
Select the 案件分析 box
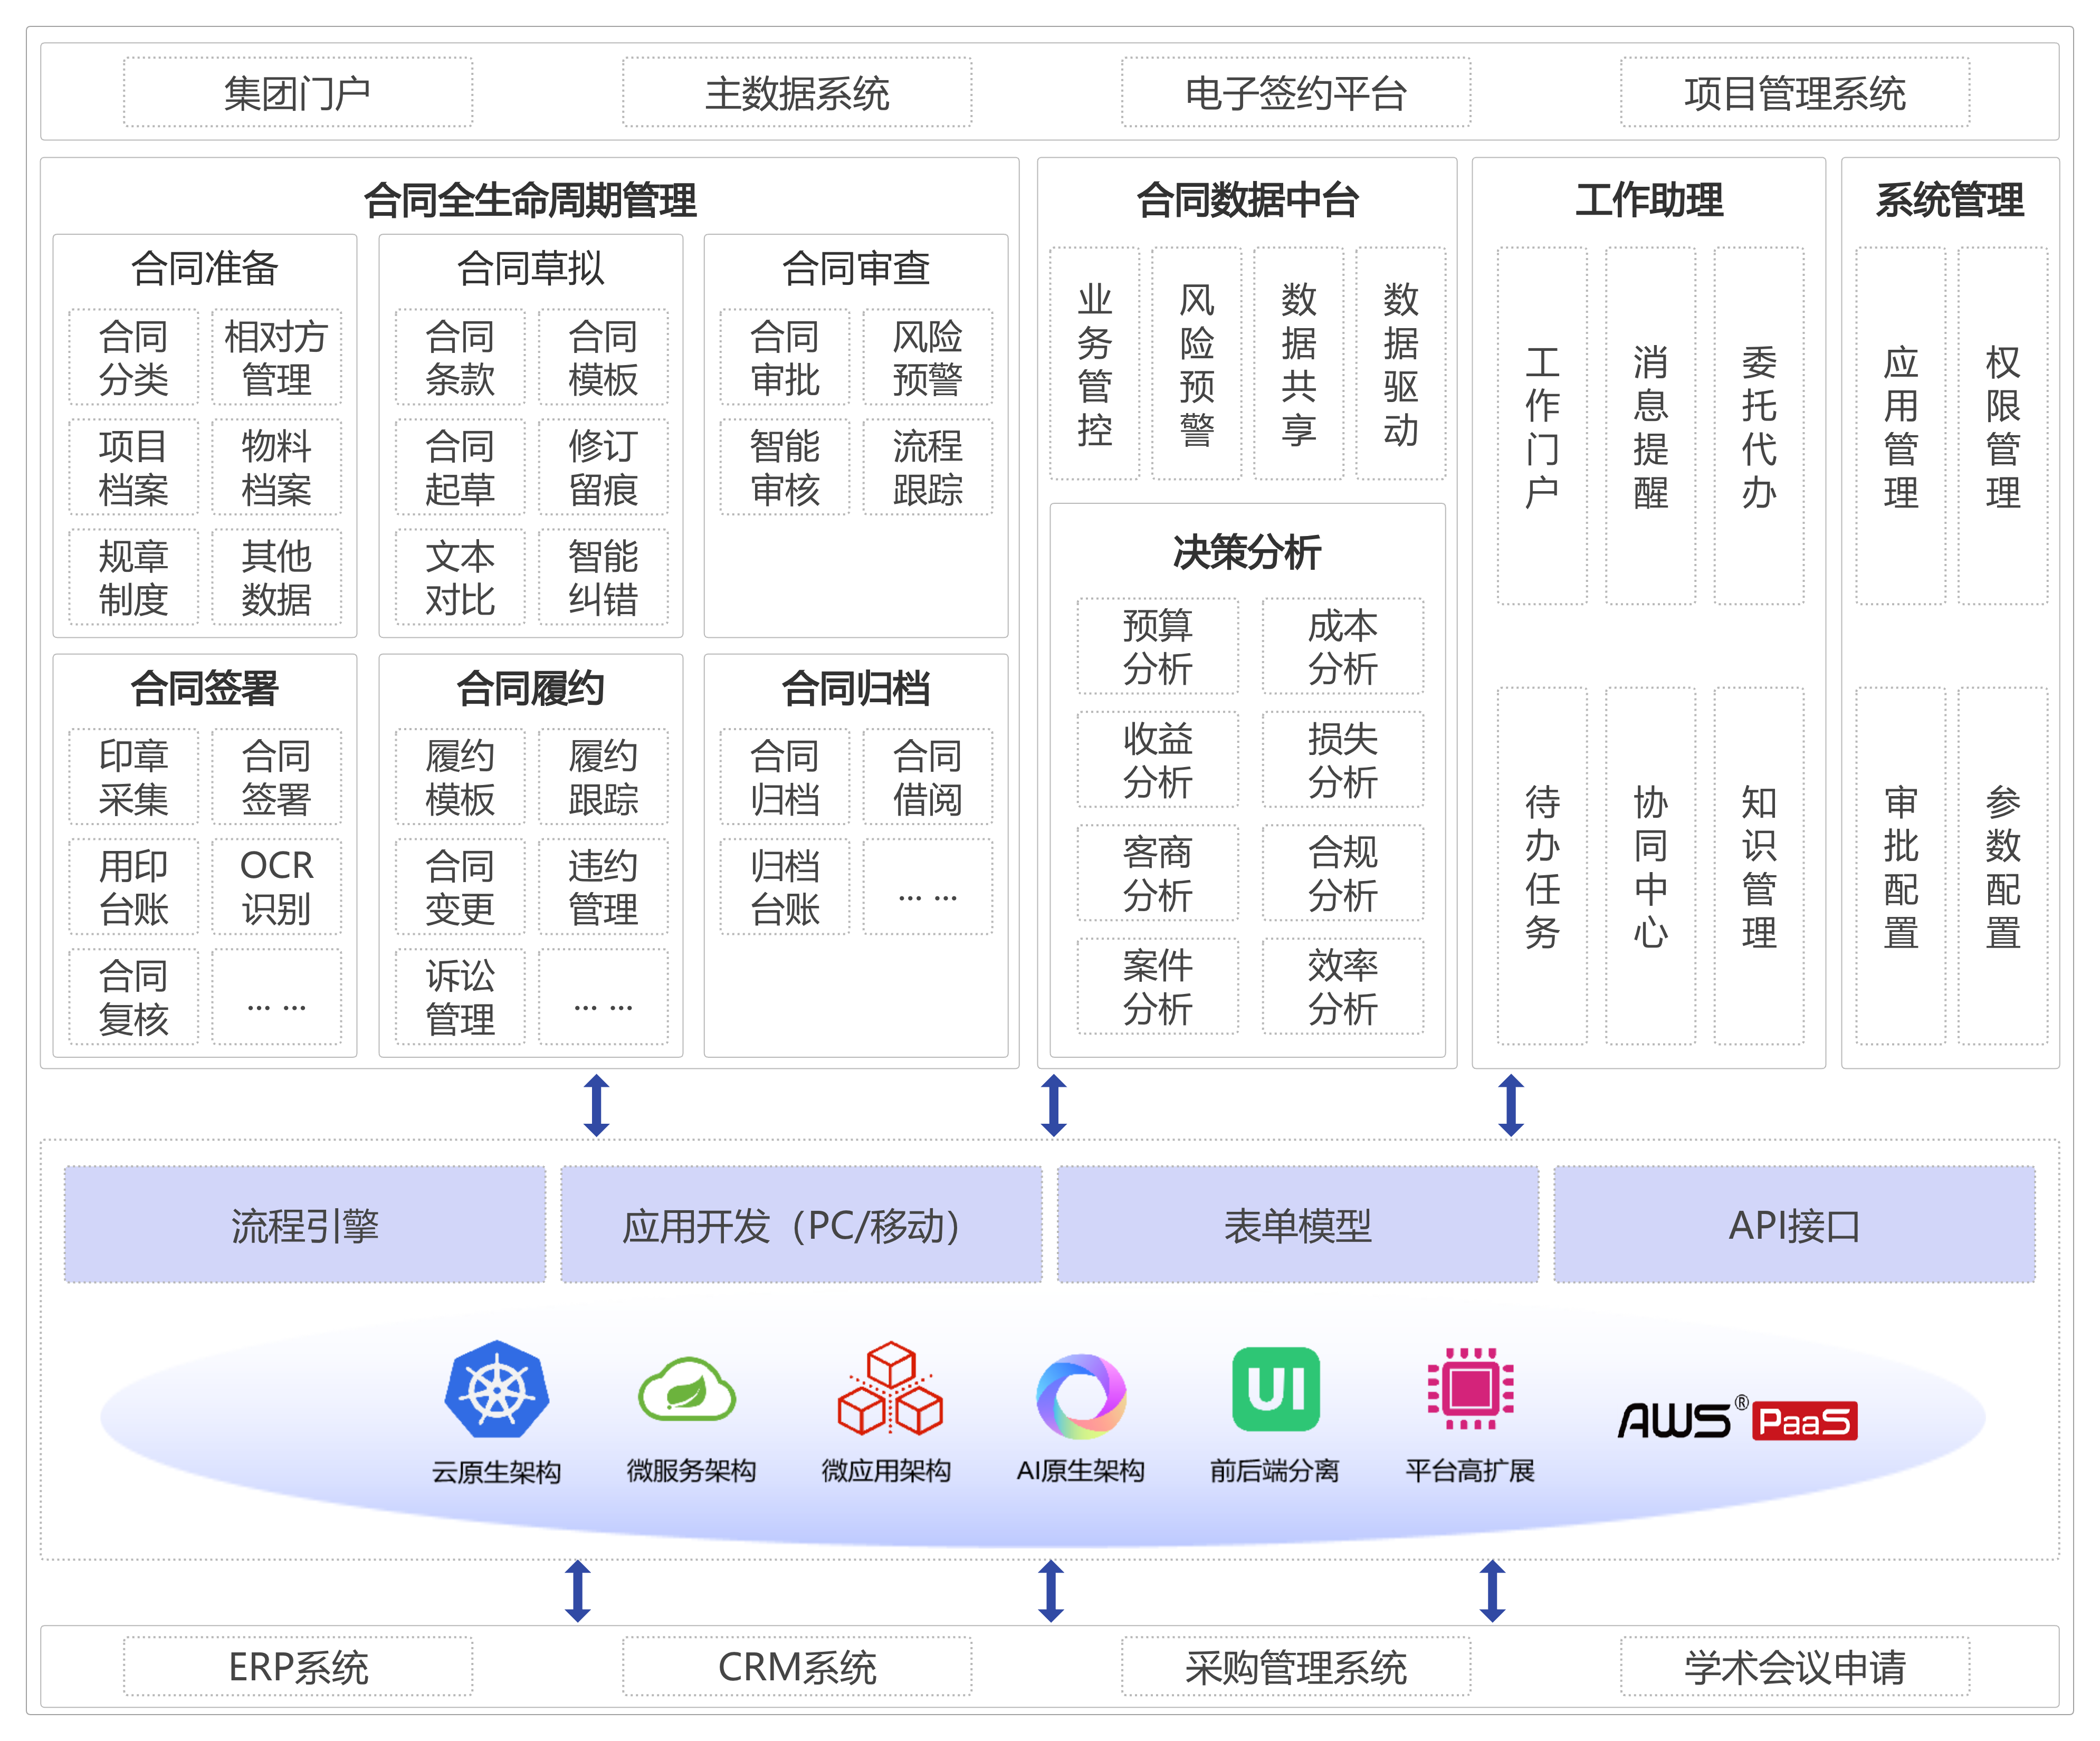(x=1157, y=986)
